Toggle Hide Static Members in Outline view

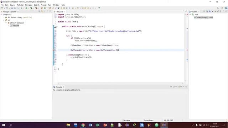coord(212,11)
